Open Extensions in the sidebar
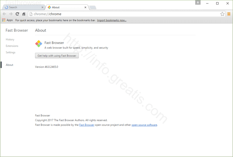The width and height of the screenshot is (233, 157). (x=12, y=46)
